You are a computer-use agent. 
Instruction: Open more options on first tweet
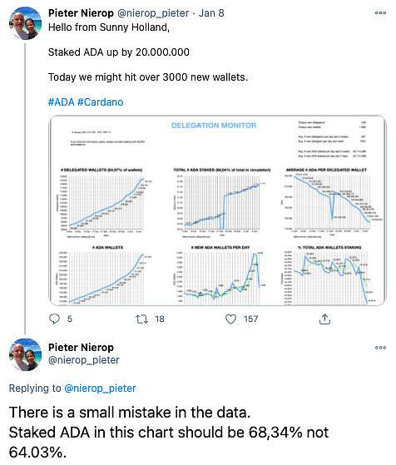point(380,12)
